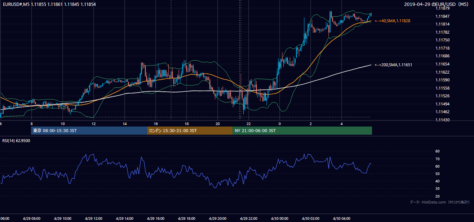Click the NY 21:00-06:00 JST session bar

(302, 131)
